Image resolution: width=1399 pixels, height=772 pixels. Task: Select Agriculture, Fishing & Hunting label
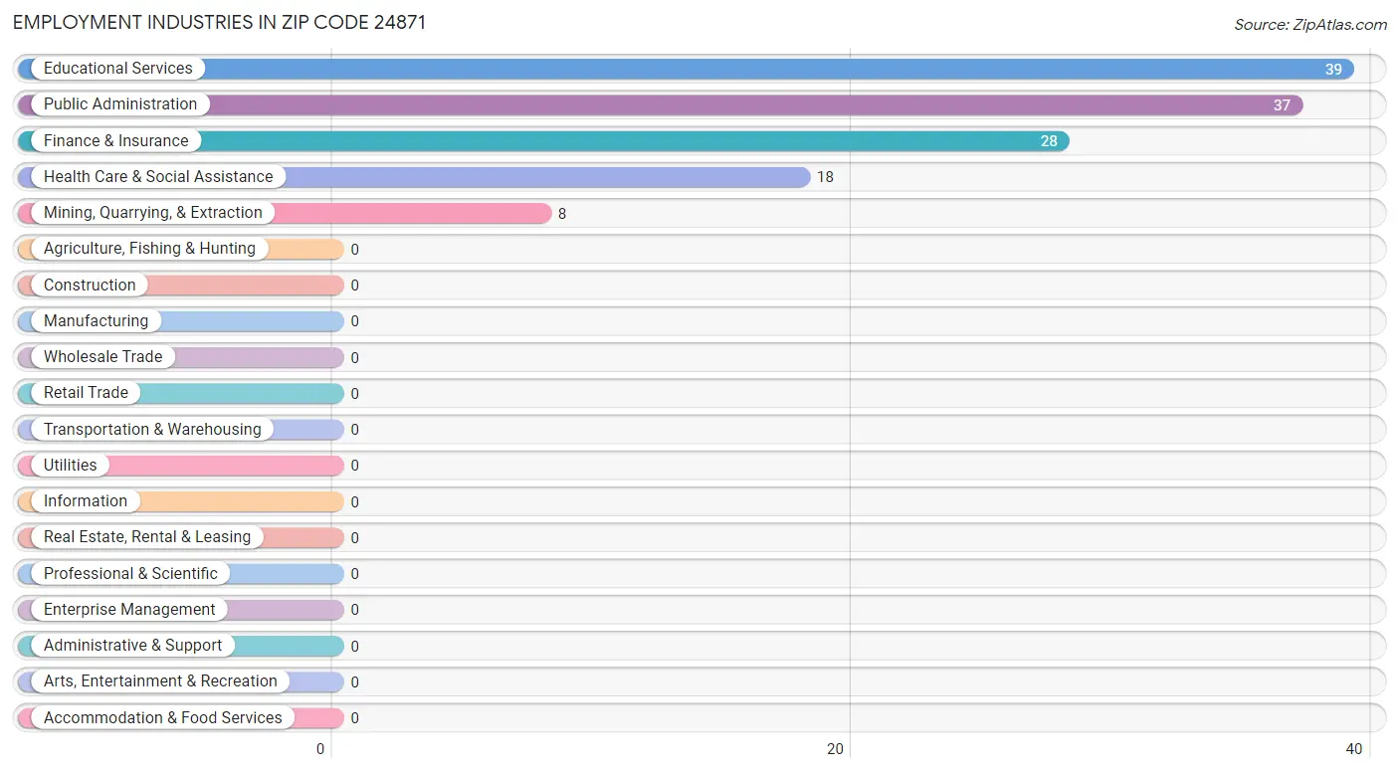[x=149, y=249]
